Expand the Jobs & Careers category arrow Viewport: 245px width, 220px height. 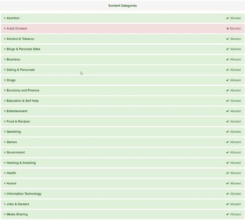5,204
